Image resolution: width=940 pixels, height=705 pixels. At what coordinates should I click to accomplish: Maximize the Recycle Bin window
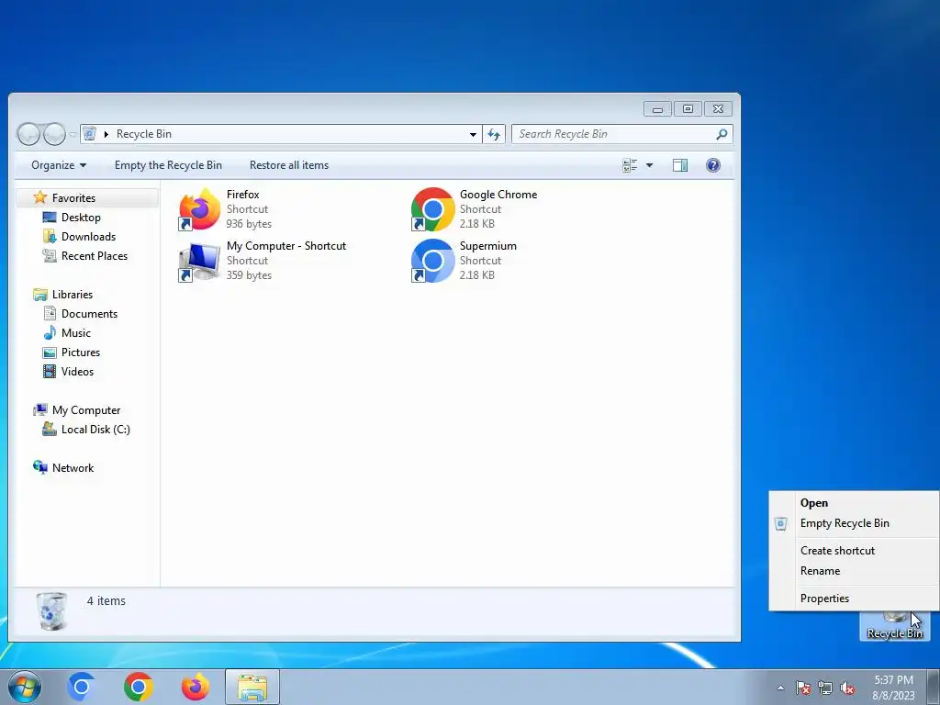688,109
